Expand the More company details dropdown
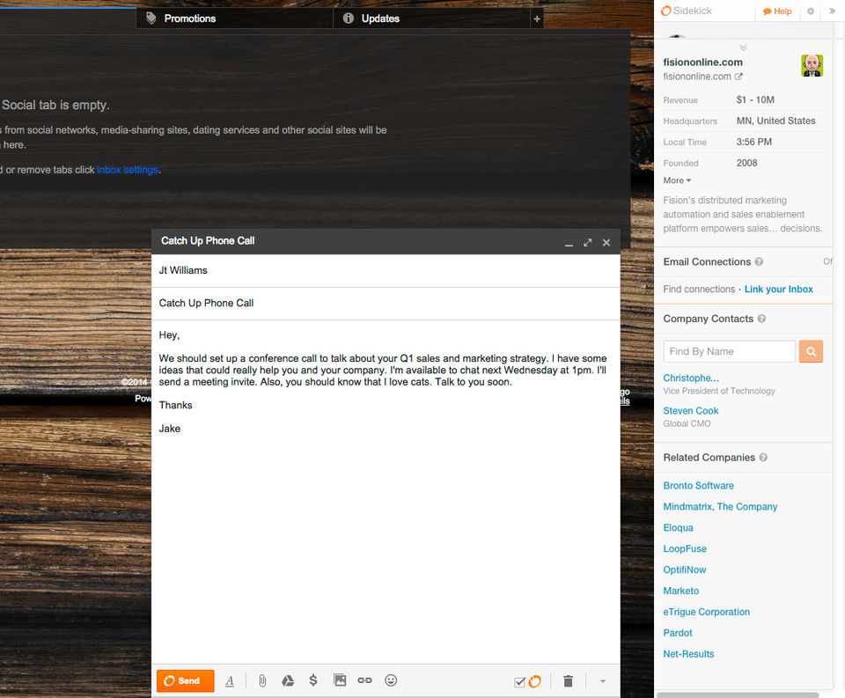 (x=677, y=180)
